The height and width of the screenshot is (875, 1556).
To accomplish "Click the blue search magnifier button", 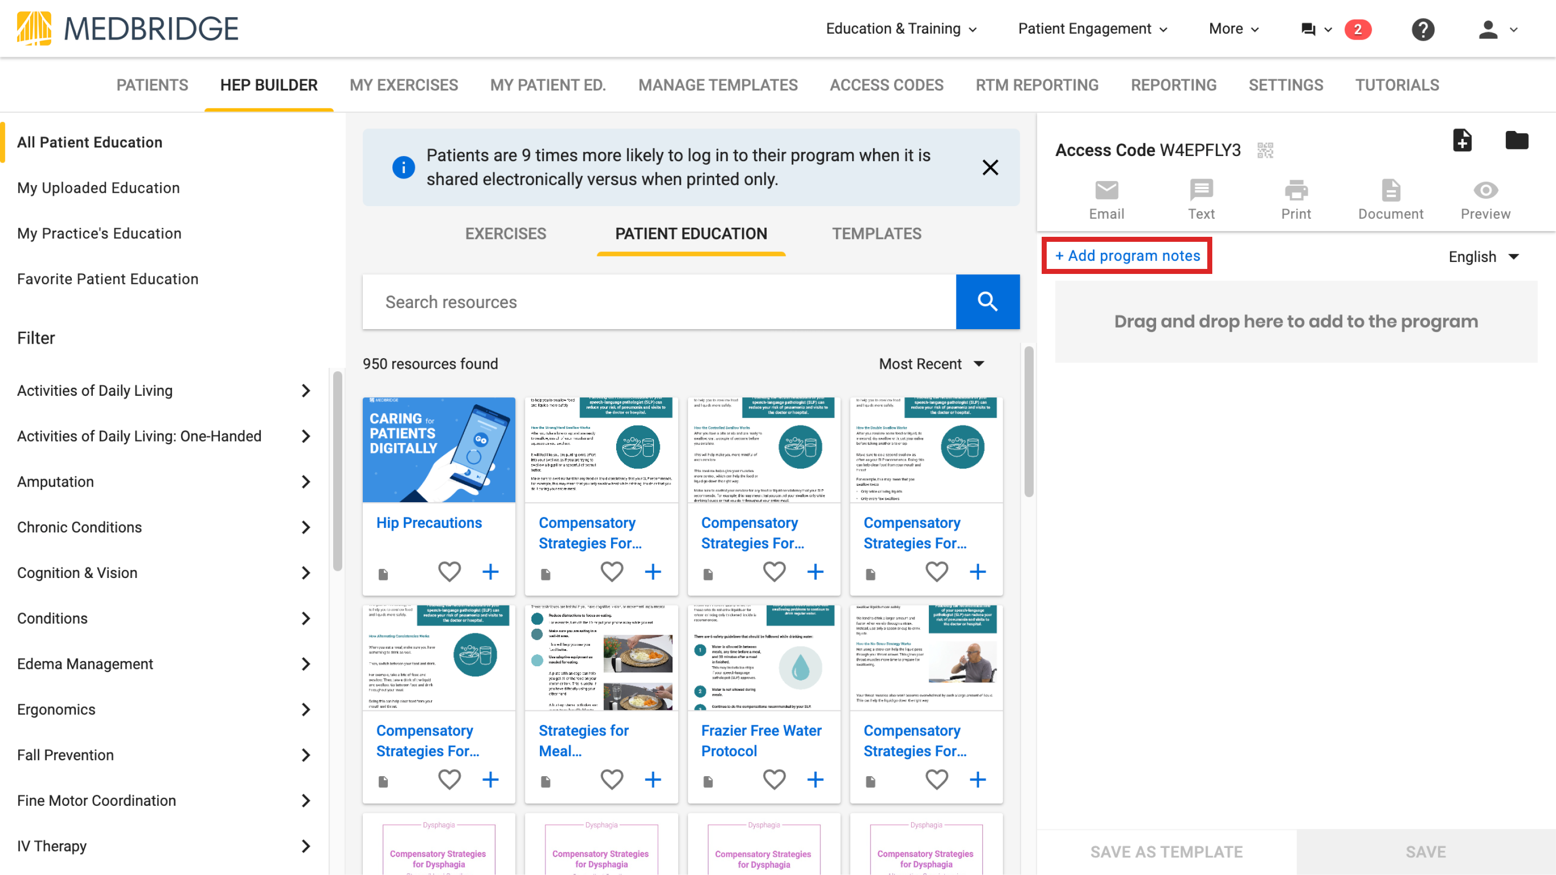I will [987, 302].
